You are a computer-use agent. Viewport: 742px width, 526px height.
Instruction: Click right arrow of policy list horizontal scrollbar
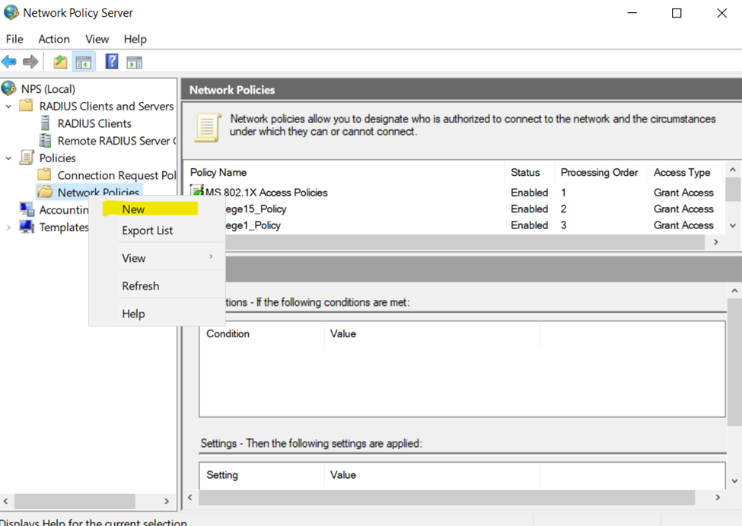coord(715,242)
